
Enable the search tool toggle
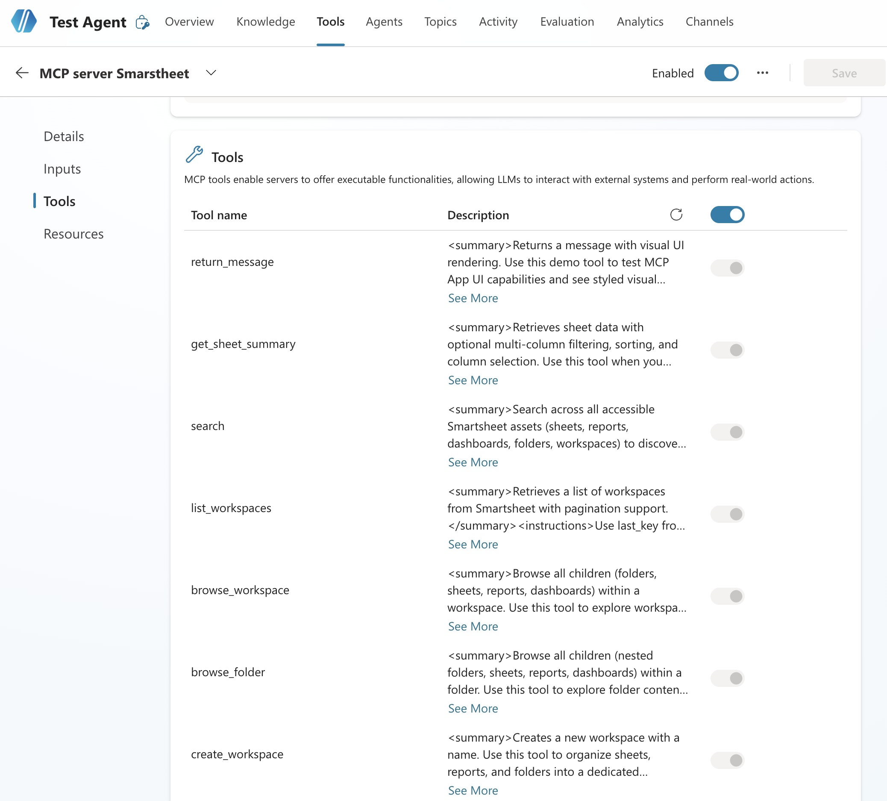(727, 432)
